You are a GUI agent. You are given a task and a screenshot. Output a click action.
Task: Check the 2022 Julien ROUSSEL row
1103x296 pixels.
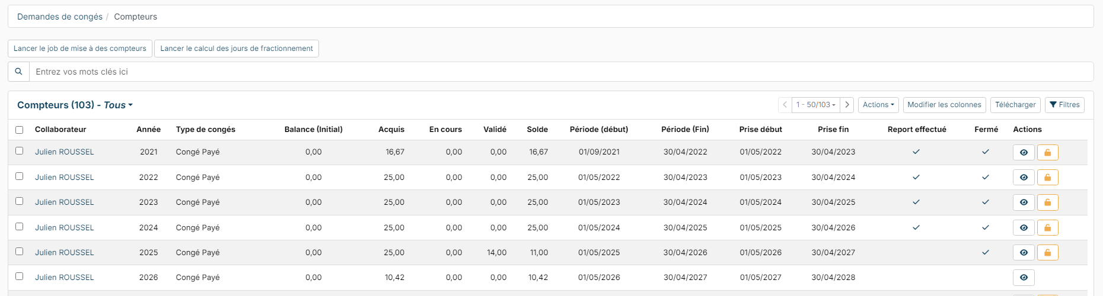19,176
